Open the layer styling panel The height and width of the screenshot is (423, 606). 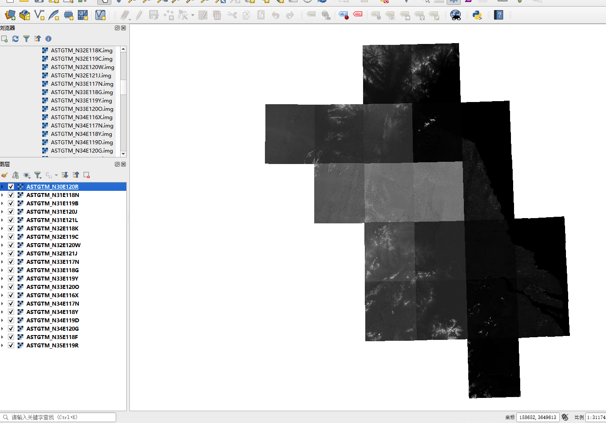click(x=4, y=175)
